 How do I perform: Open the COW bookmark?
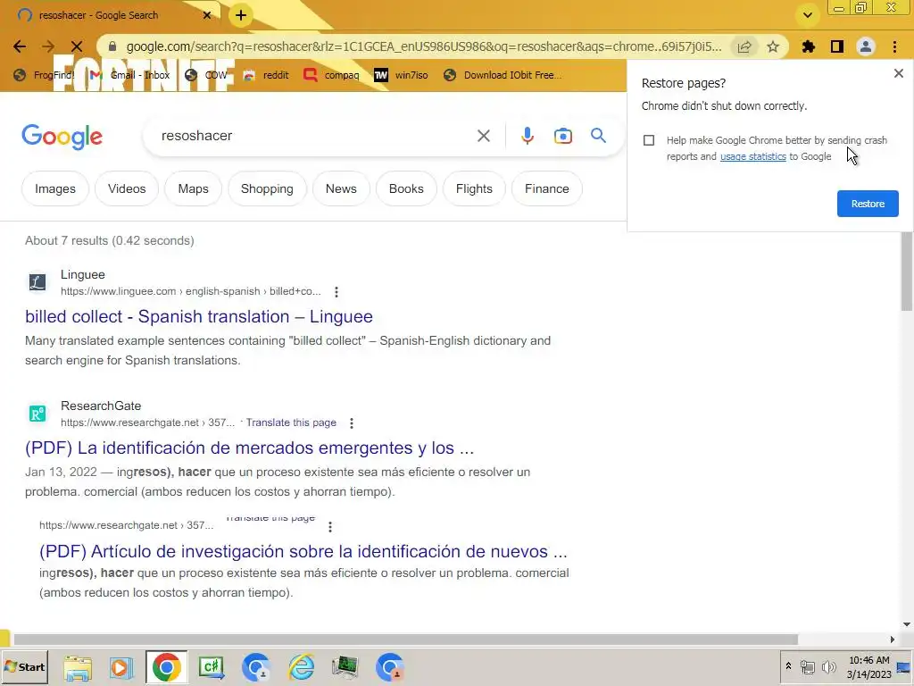tap(206, 75)
